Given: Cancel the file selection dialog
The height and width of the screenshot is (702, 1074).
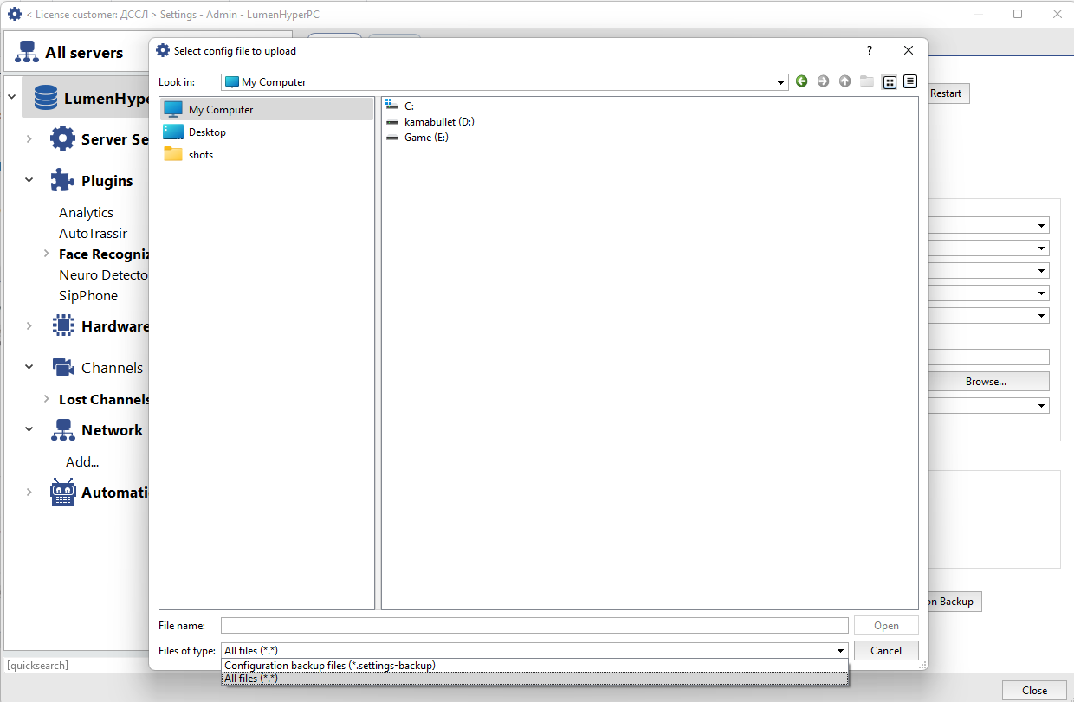Looking at the screenshot, I should [x=886, y=651].
